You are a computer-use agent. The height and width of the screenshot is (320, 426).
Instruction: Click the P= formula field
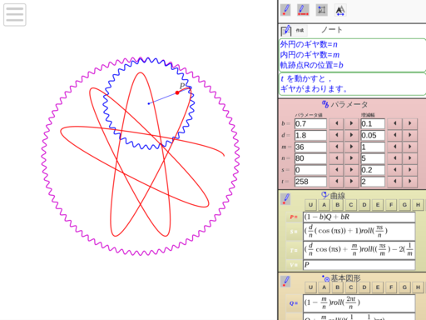click(359, 217)
